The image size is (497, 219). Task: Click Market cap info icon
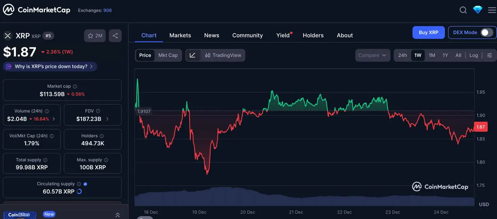pyautogui.click(x=75, y=87)
